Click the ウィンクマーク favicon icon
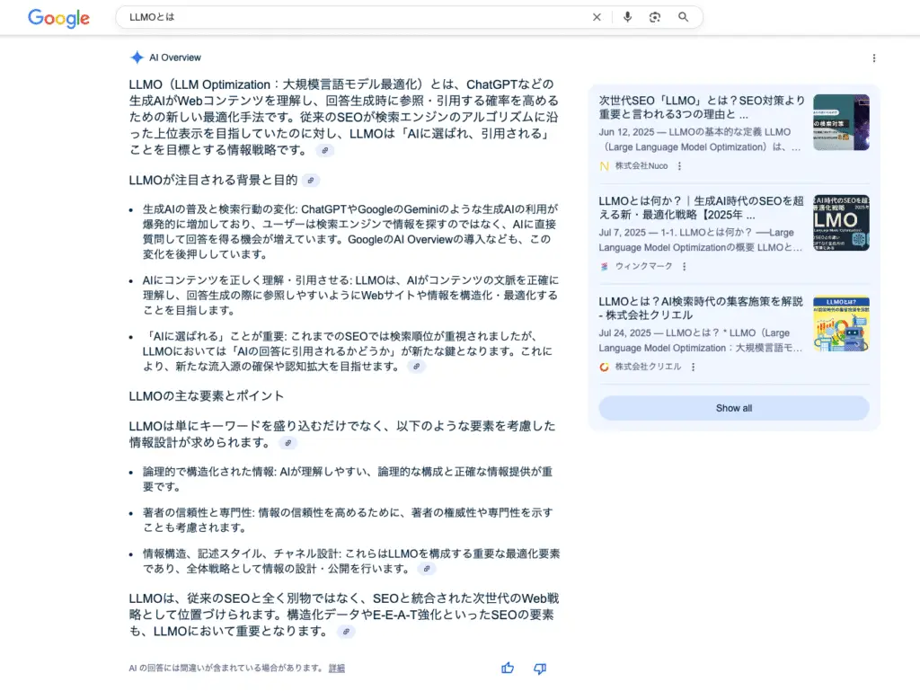 click(x=605, y=266)
